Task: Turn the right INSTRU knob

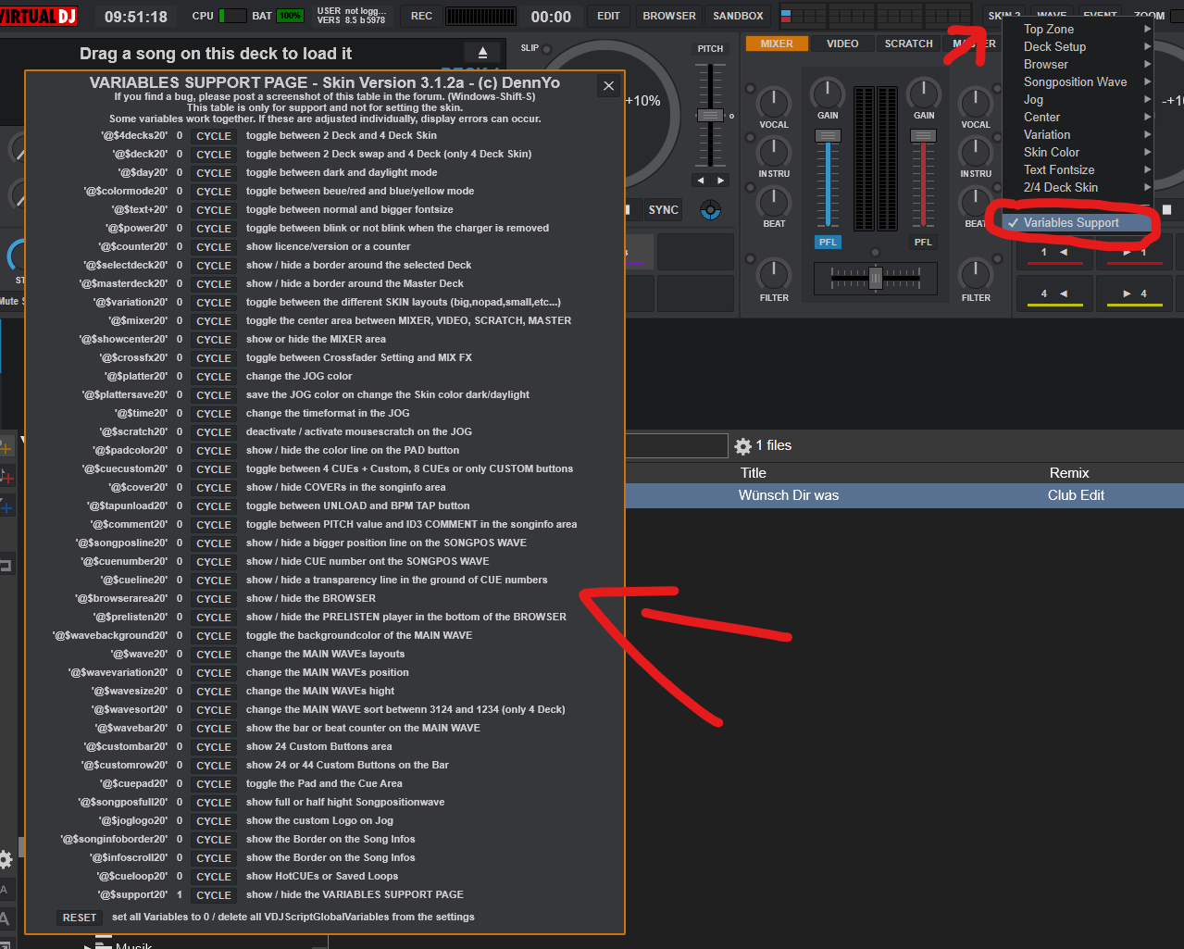Action: pos(976,152)
